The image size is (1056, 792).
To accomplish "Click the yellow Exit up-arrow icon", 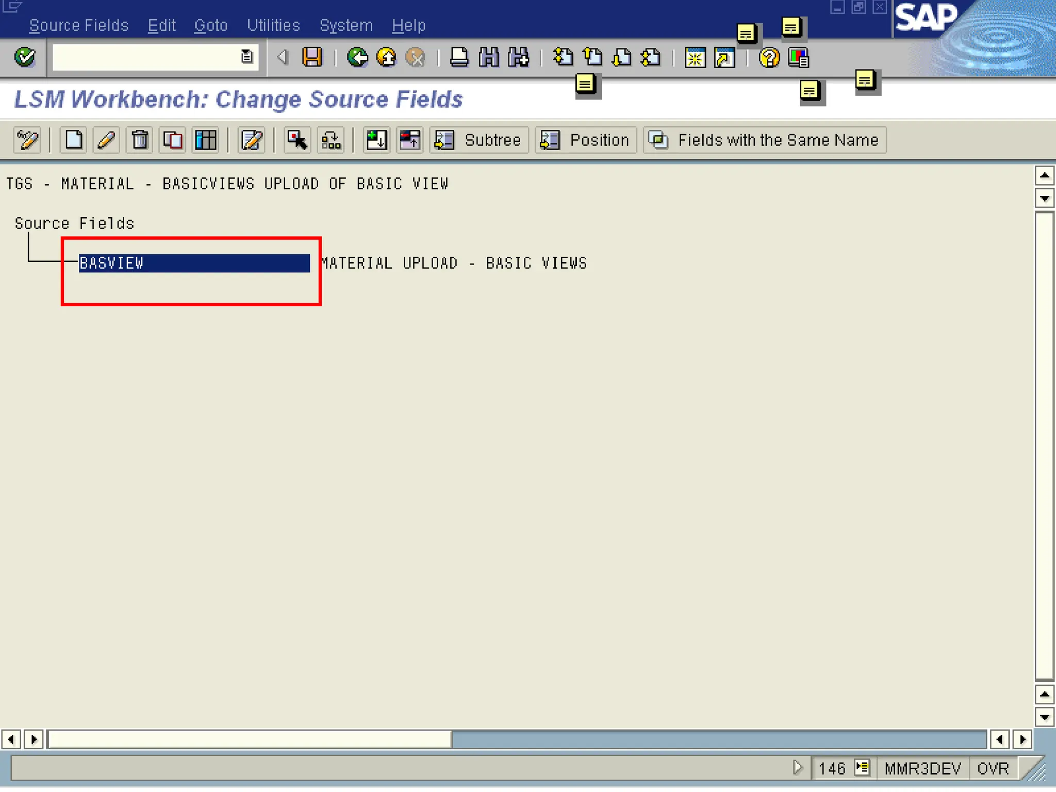I will coord(386,57).
